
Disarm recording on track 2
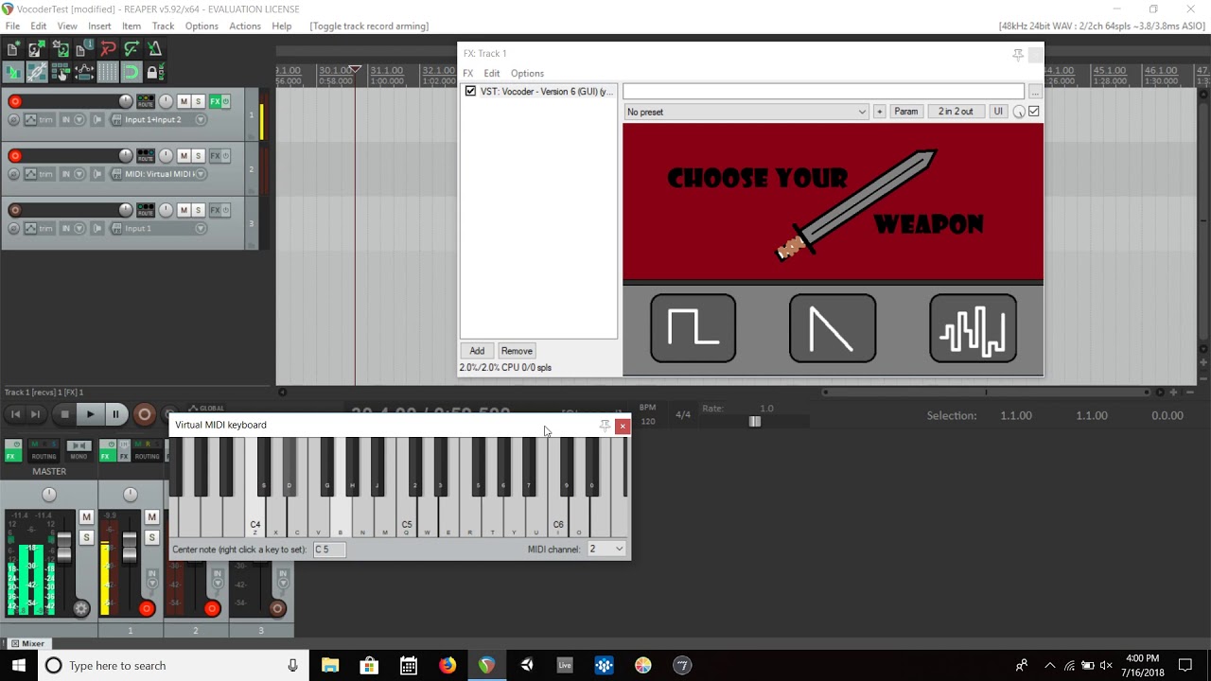pos(14,155)
